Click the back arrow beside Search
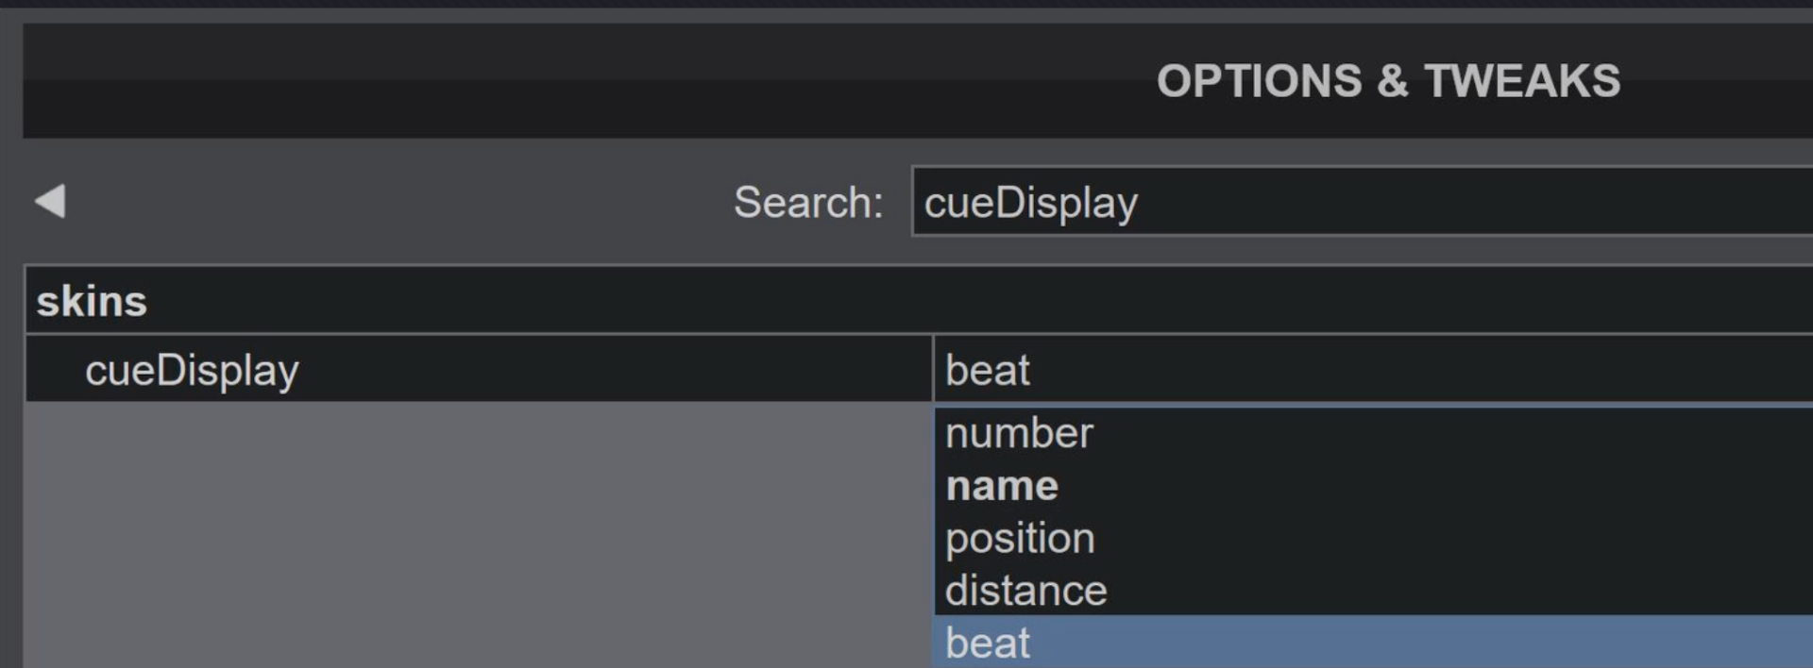Image resolution: width=1813 pixels, height=668 pixels. (x=50, y=201)
